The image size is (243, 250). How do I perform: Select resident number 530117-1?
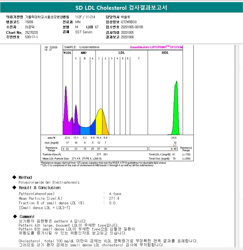tap(31, 37)
